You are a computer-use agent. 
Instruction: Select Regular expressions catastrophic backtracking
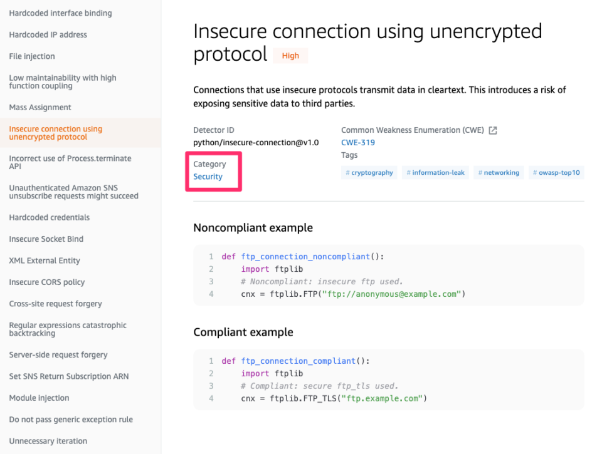pos(67,329)
